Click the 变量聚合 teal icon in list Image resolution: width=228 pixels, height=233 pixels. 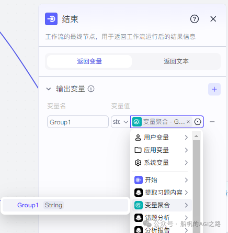[x=139, y=205]
